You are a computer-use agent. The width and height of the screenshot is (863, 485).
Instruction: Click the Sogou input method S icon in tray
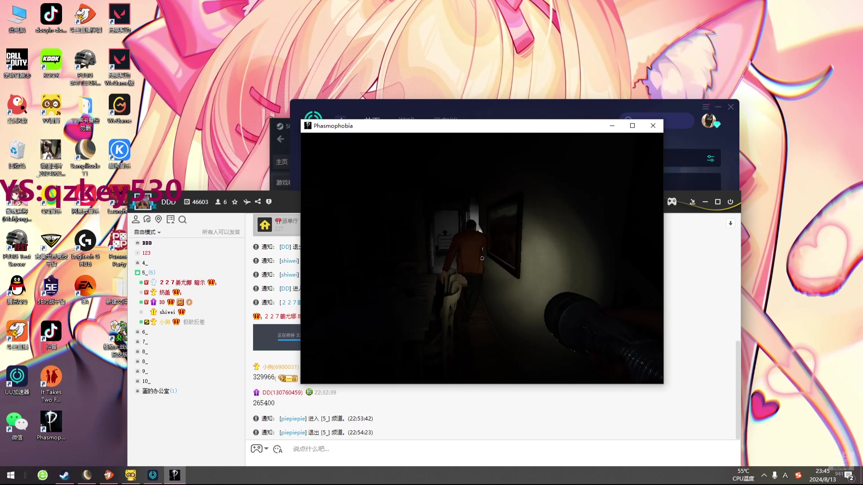tap(798, 475)
